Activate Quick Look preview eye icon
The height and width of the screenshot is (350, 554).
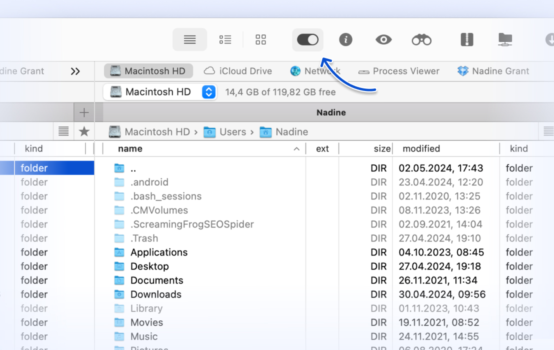pos(383,39)
